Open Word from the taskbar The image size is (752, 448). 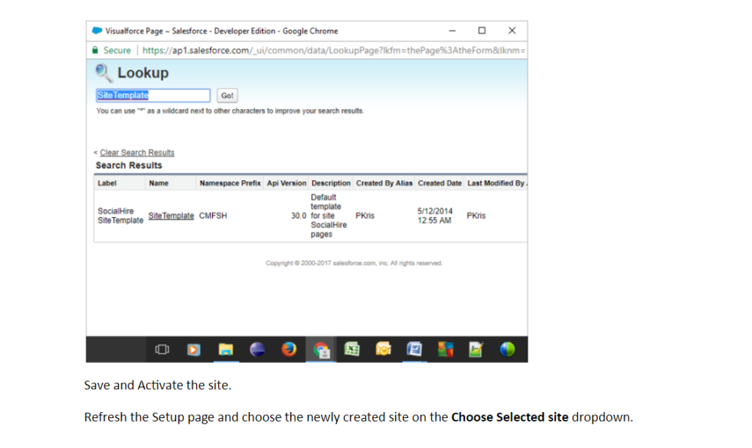tap(414, 350)
